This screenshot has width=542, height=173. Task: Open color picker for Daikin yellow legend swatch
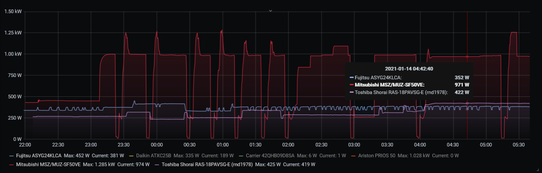tap(131, 156)
